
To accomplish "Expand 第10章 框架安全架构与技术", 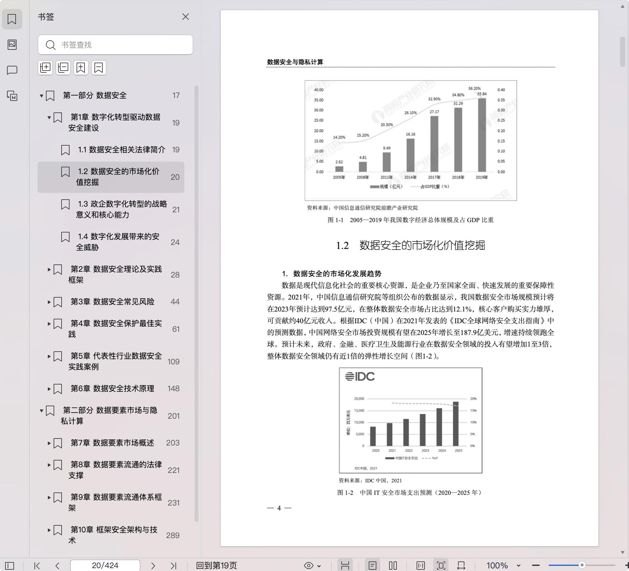I will [x=49, y=530].
